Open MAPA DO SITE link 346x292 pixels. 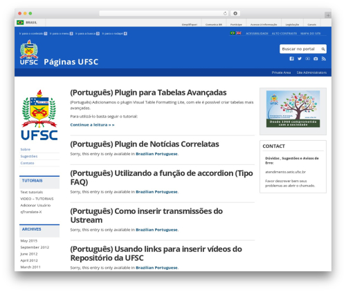coord(310,34)
